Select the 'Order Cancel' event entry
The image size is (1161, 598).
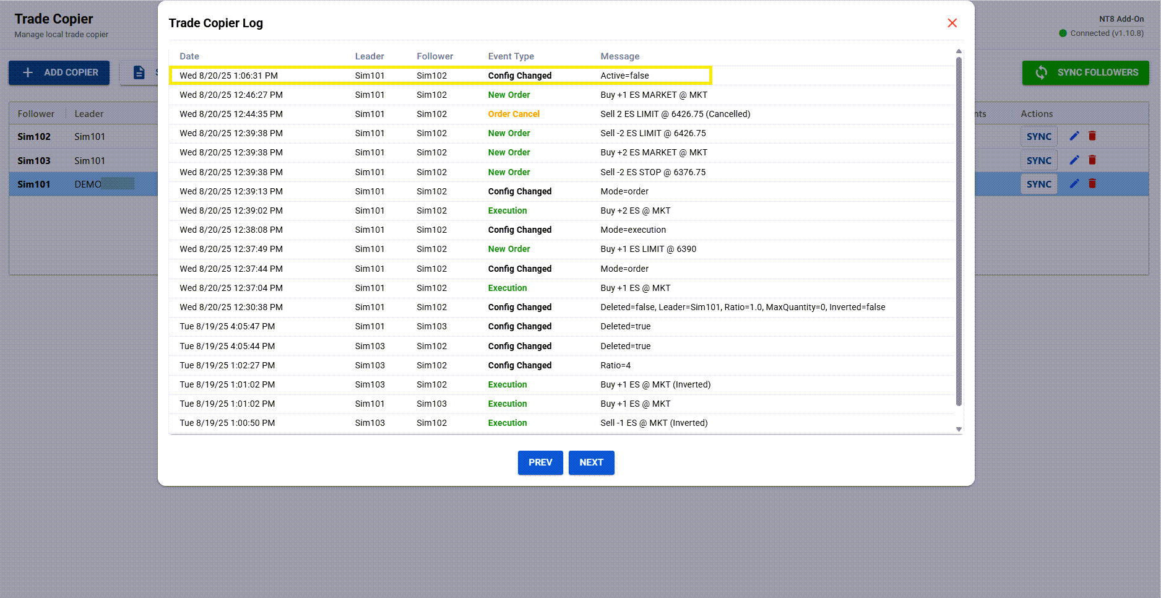point(514,114)
